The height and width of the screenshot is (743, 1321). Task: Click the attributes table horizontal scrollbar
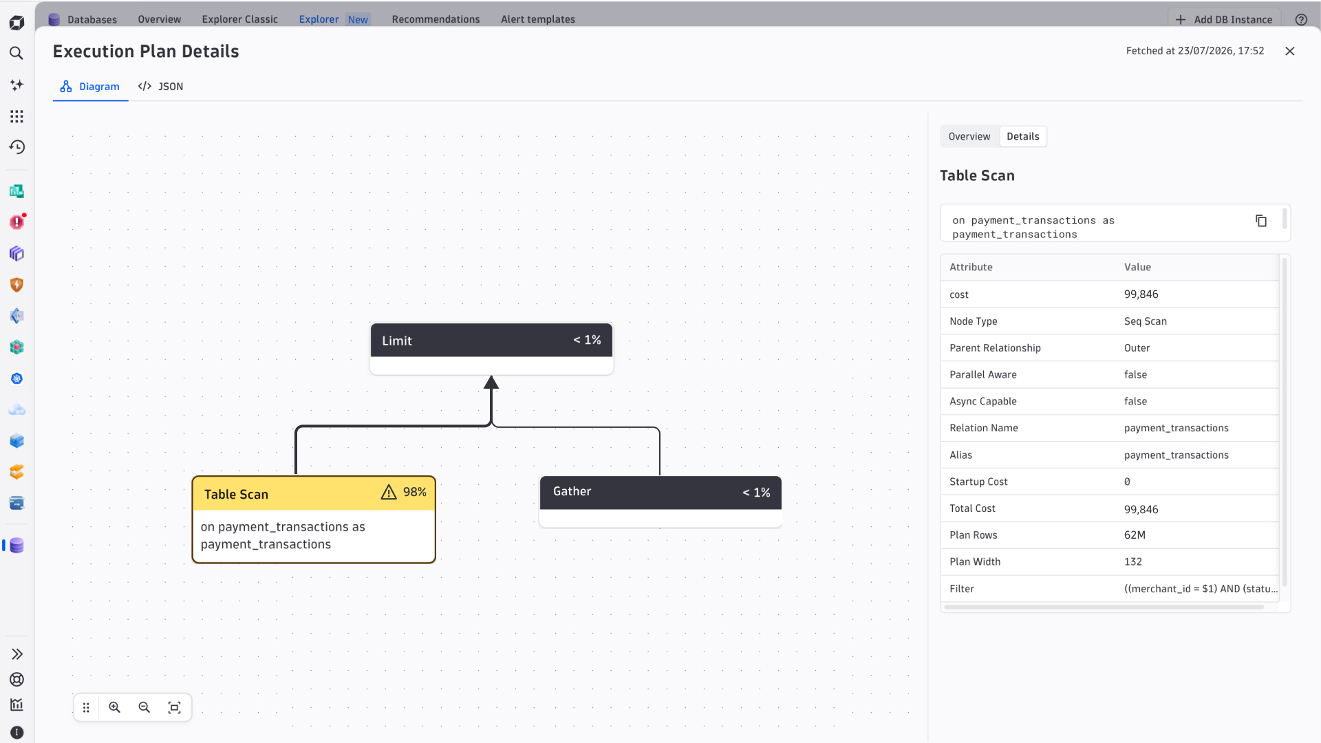pos(1104,607)
